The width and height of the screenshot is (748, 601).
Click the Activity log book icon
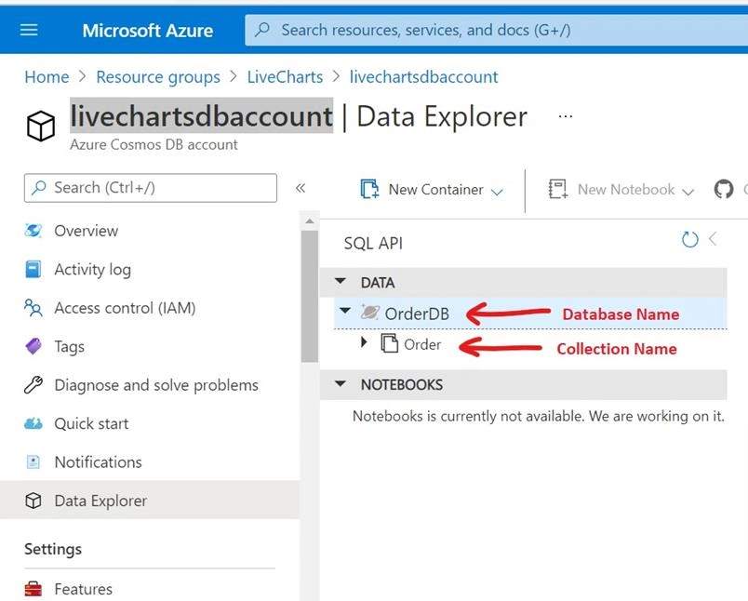(33, 269)
